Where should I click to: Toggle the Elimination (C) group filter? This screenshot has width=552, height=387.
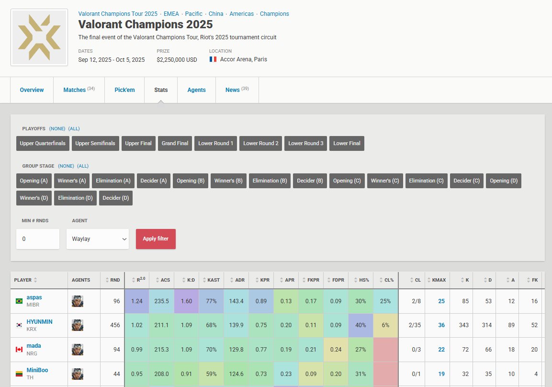click(x=426, y=181)
